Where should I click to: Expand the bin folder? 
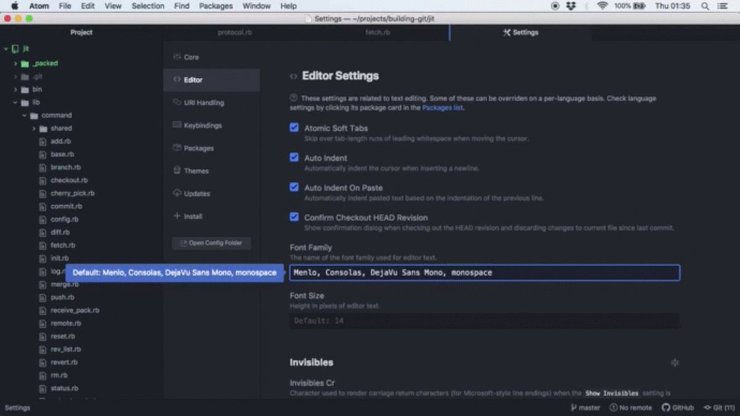tap(15, 89)
